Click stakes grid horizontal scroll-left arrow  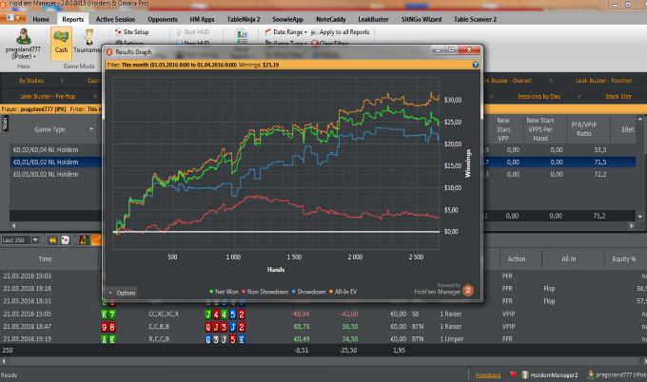(14, 225)
